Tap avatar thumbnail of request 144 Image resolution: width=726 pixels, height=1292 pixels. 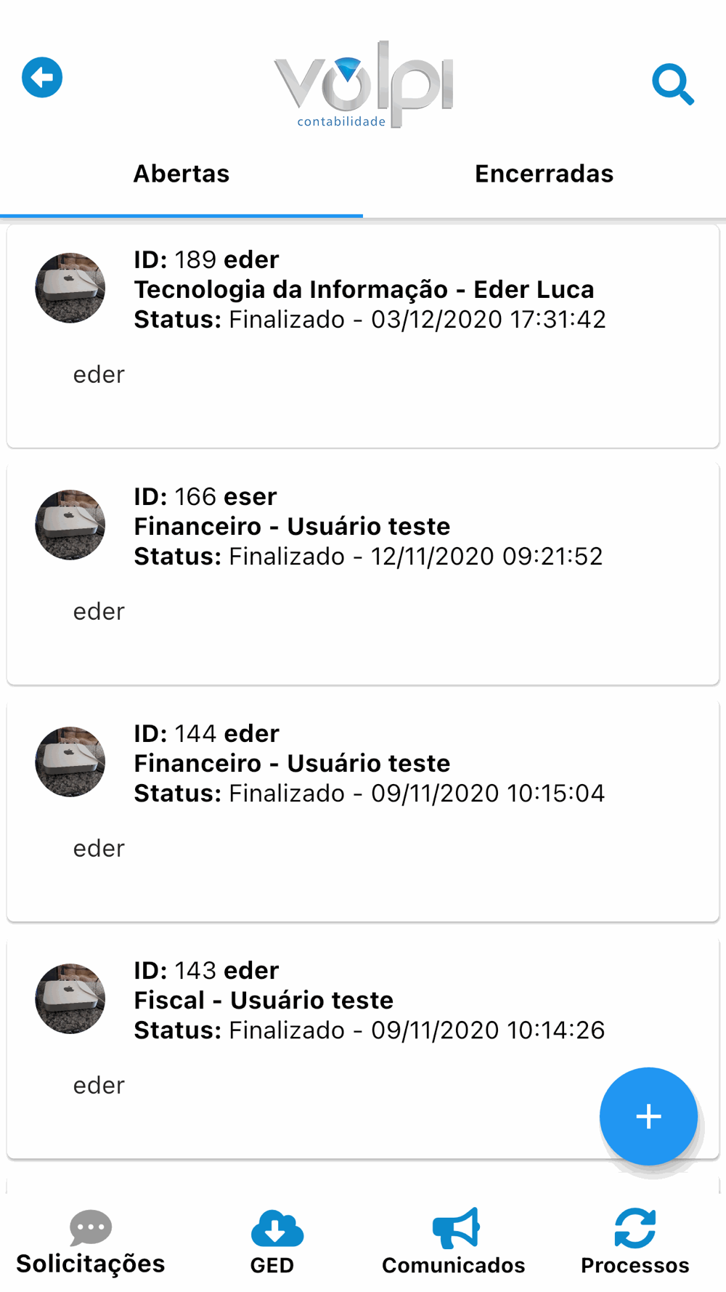click(x=70, y=762)
